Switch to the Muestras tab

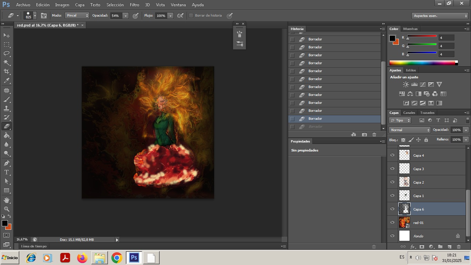(410, 29)
